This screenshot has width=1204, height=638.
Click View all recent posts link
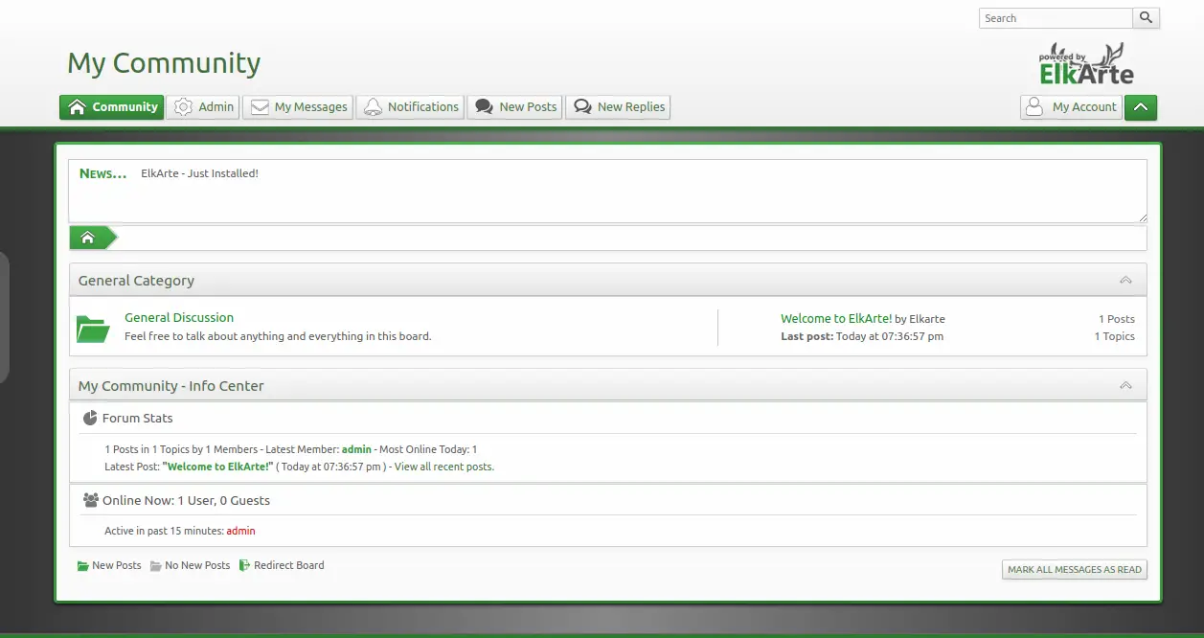coord(443,467)
